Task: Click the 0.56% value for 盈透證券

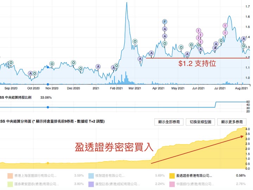Action: tap(241, 176)
